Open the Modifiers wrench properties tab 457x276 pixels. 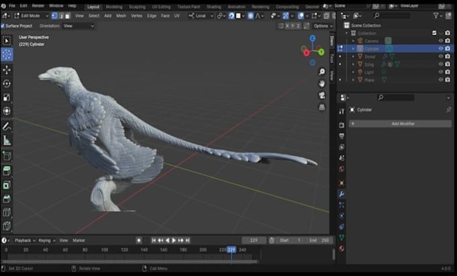point(341,194)
